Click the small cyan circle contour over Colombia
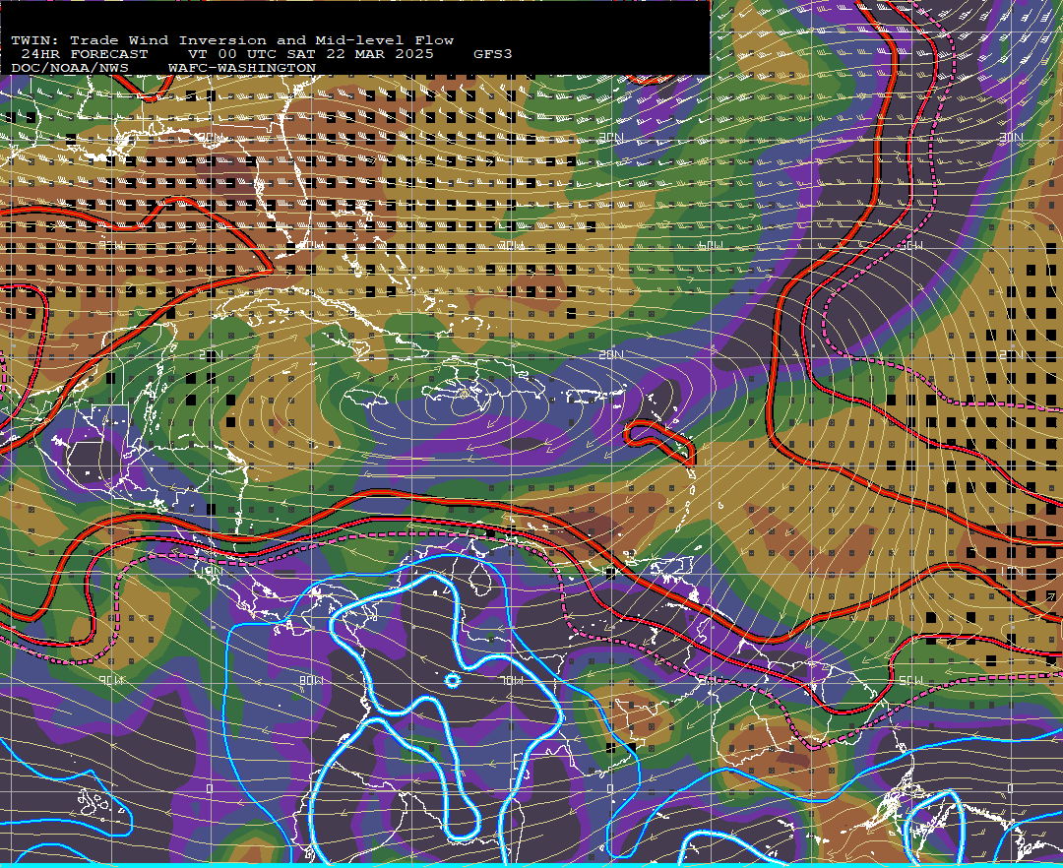 pyautogui.click(x=452, y=680)
